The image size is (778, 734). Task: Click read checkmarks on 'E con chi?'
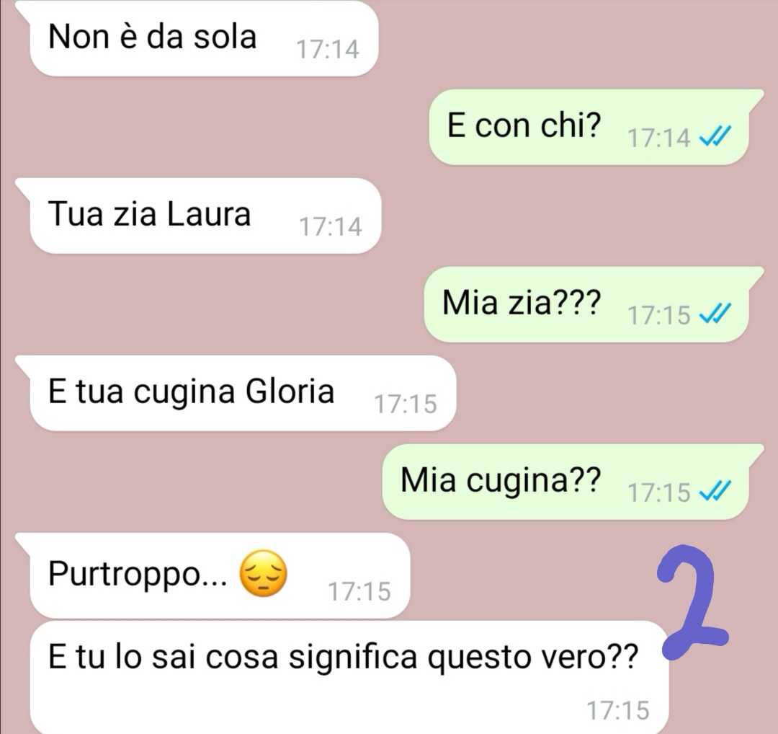[715, 136]
